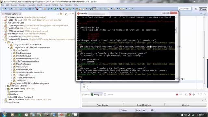Collapse the src folder node
Screen dimensions: 208x117
click(6, 42)
